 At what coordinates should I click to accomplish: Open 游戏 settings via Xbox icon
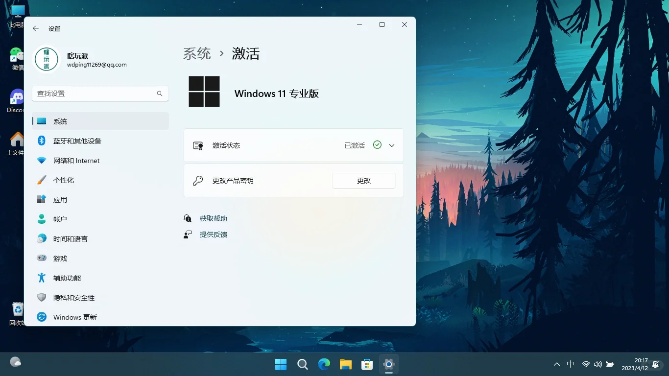pos(59,258)
